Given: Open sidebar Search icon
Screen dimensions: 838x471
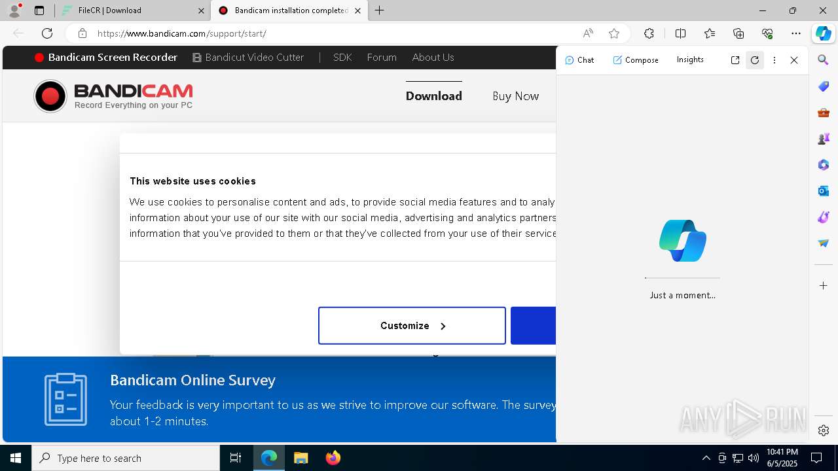Looking at the screenshot, I should [x=824, y=60].
